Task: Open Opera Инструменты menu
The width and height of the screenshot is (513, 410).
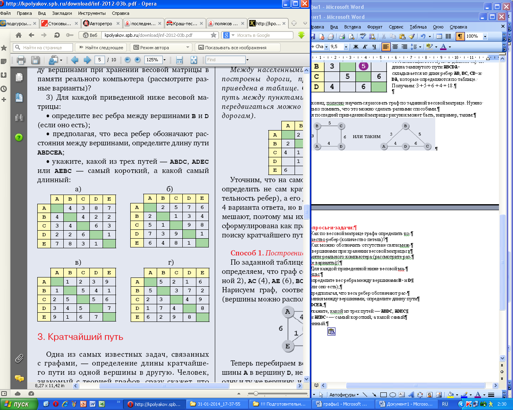Action: [x=92, y=13]
